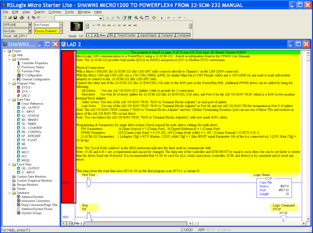Open Controller Properties in the project tree

point(35,63)
